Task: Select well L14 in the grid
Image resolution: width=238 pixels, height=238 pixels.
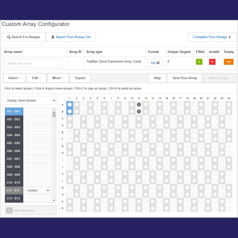Action: click(x=160, y=181)
